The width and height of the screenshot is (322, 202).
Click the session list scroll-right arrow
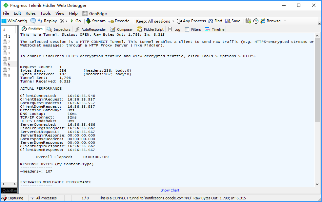click(x=14, y=184)
